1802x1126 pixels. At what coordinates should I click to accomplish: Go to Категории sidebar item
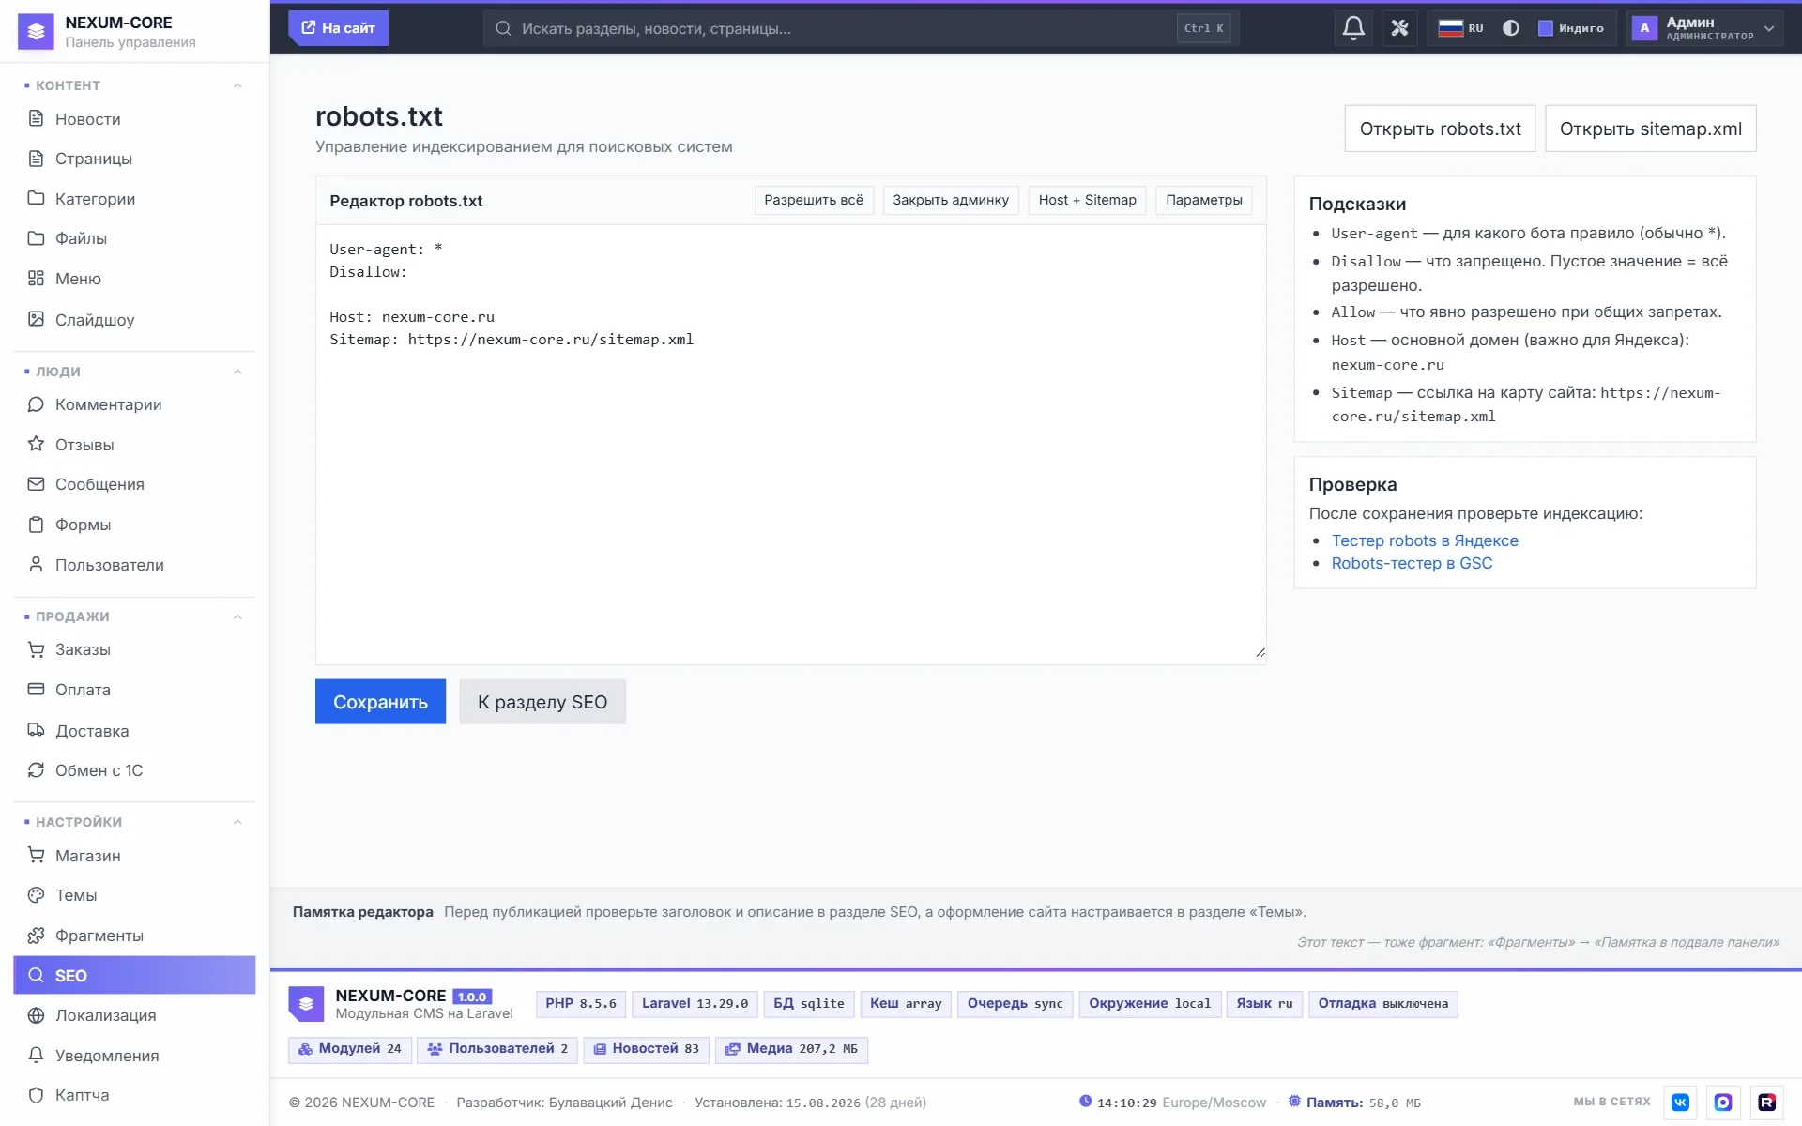pos(134,199)
